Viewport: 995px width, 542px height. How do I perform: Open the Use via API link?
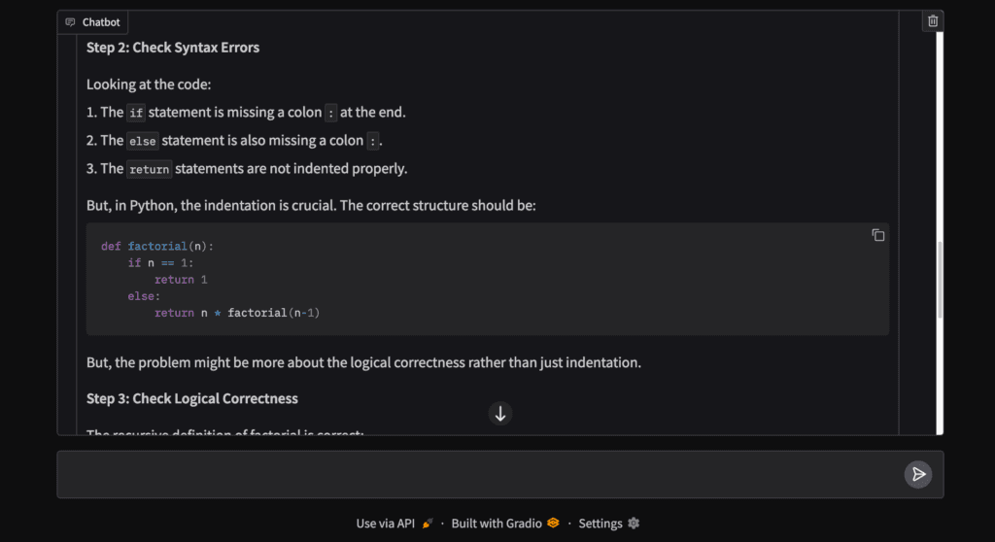(x=385, y=523)
